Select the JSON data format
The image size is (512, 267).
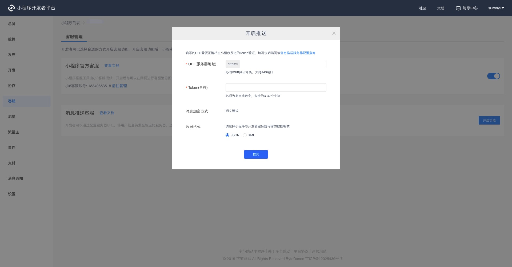[x=227, y=135]
